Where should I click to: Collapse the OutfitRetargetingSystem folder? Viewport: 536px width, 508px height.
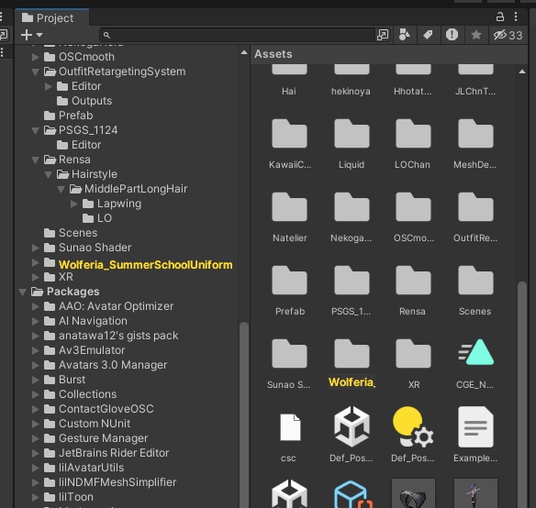[x=35, y=72]
